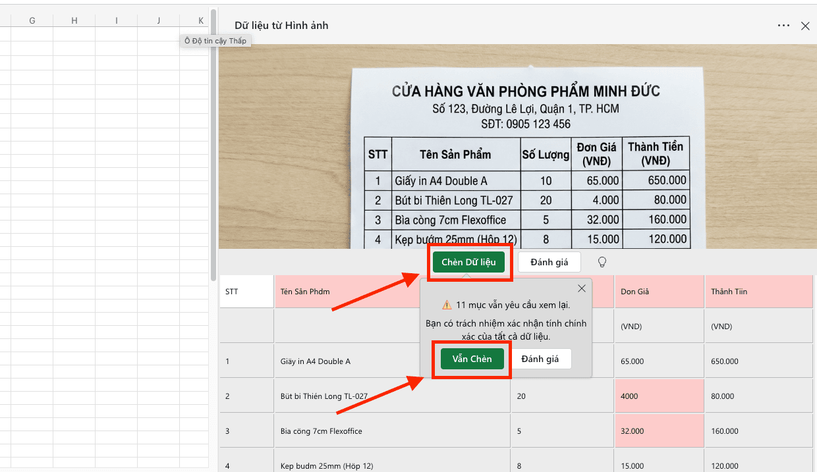Select the flagged 32.000 price cell

[x=659, y=431]
